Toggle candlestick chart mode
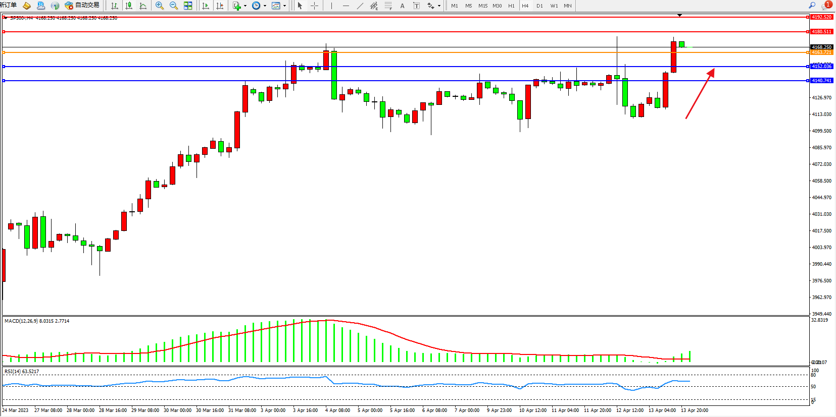This screenshot has width=836, height=417. 129,6
